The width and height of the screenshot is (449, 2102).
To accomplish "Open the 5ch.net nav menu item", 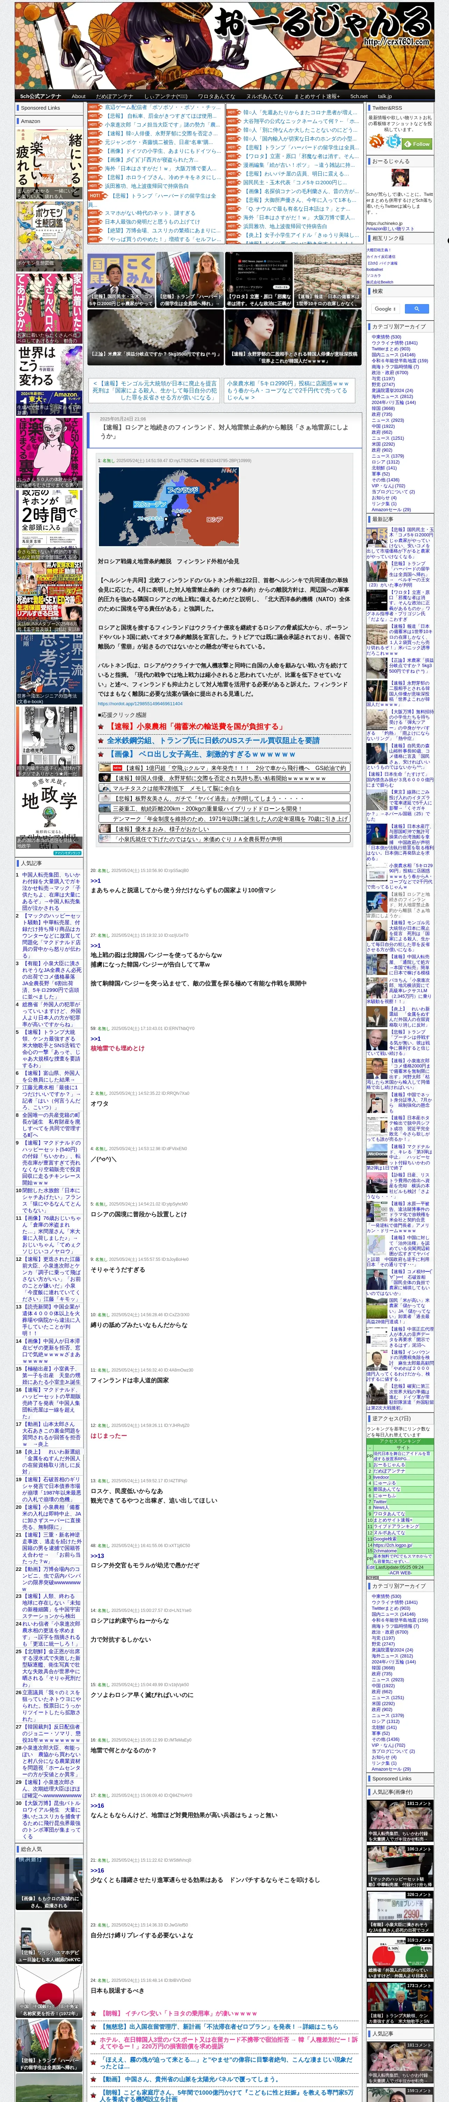I will click(358, 96).
